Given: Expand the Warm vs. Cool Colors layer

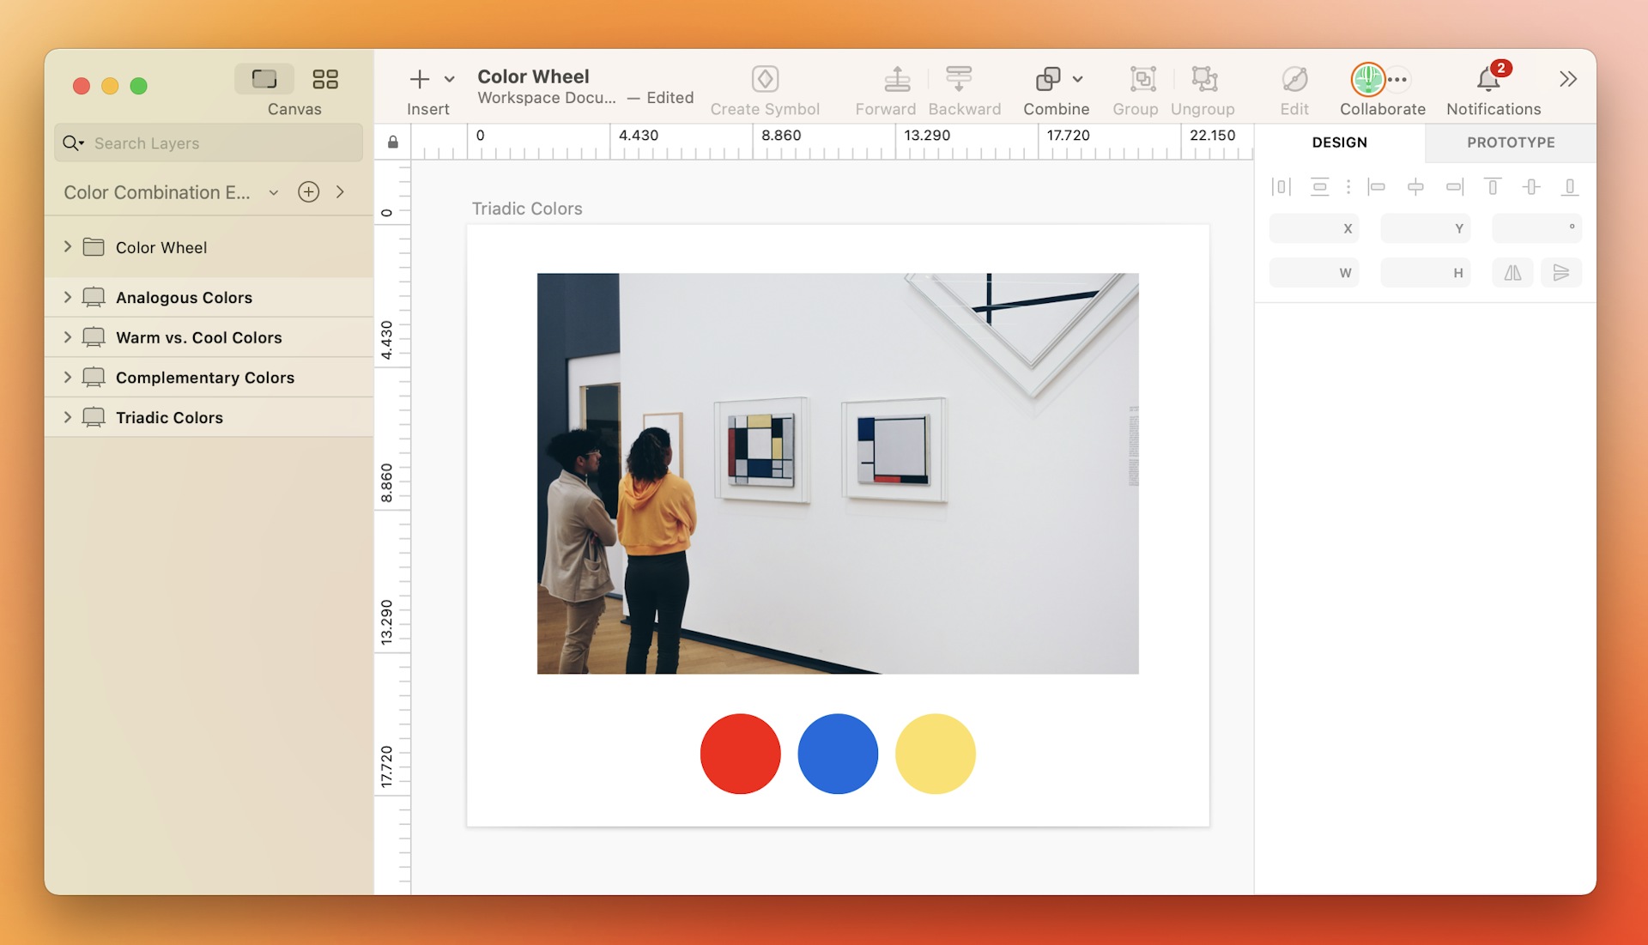Looking at the screenshot, I should [x=68, y=337].
